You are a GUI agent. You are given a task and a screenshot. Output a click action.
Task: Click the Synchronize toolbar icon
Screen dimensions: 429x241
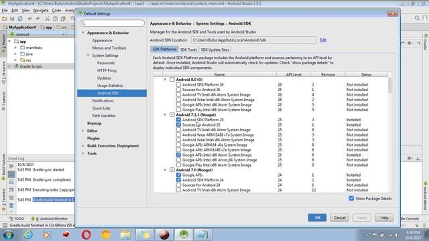coord(20,19)
